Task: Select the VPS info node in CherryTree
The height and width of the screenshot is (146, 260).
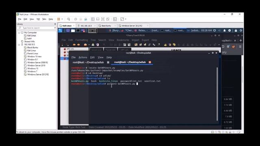Action: pos(69,49)
